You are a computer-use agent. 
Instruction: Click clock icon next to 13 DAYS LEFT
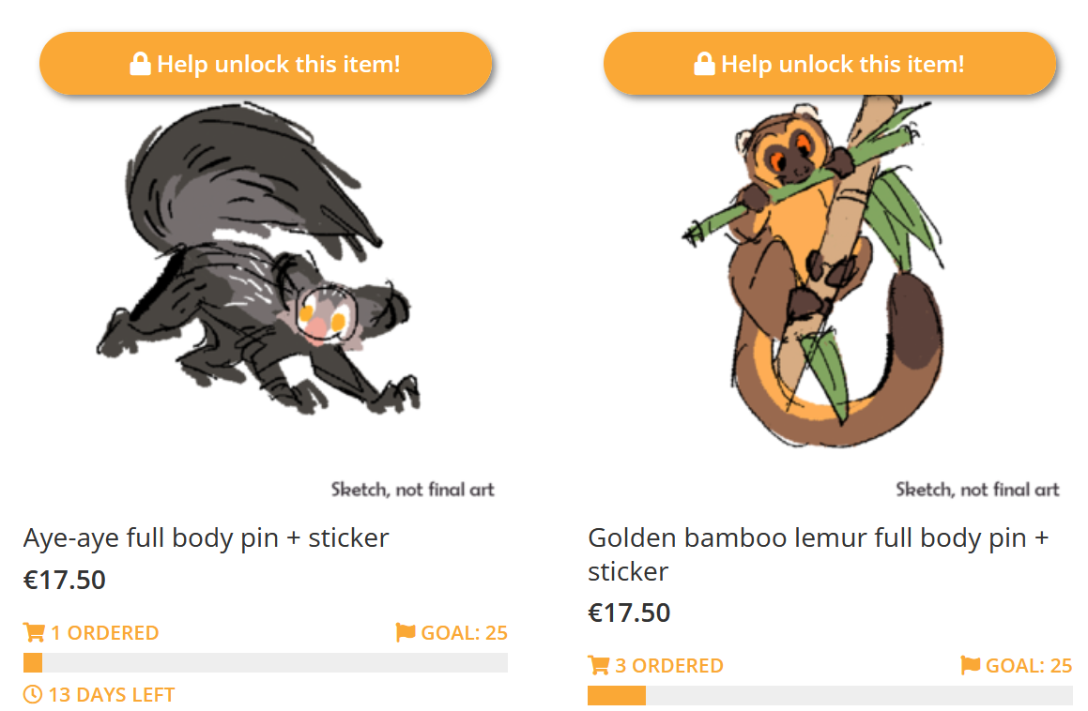coord(33,695)
